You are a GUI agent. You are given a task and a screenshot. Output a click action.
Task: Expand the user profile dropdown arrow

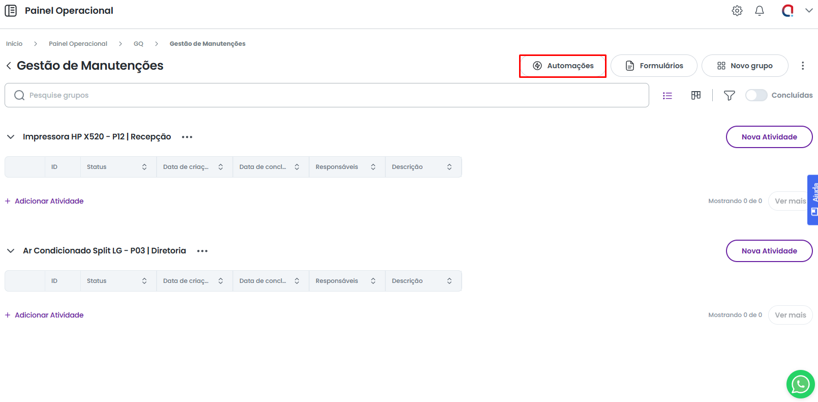pyautogui.click(x=808, y=11)
